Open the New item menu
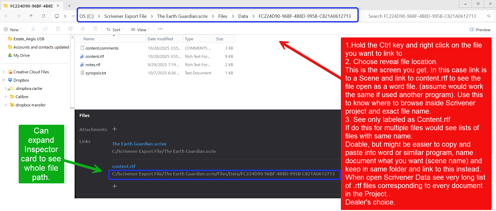496x211 pixels. (13, 30)
